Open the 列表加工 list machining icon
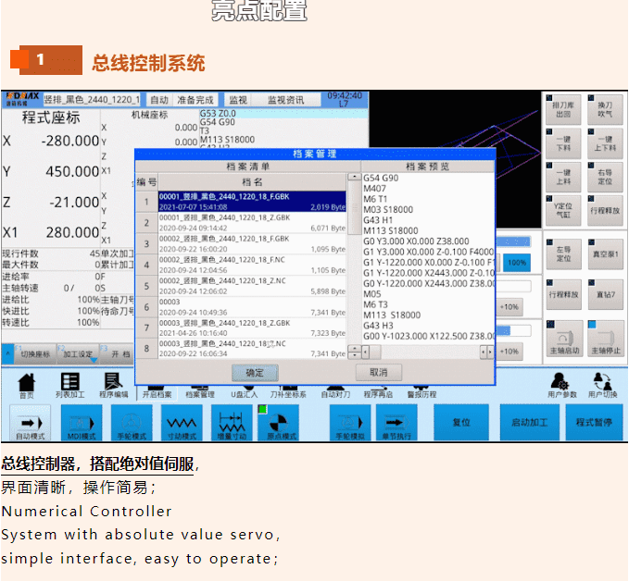Viewport: 629px width, 581px height. (x=70, y=386)
